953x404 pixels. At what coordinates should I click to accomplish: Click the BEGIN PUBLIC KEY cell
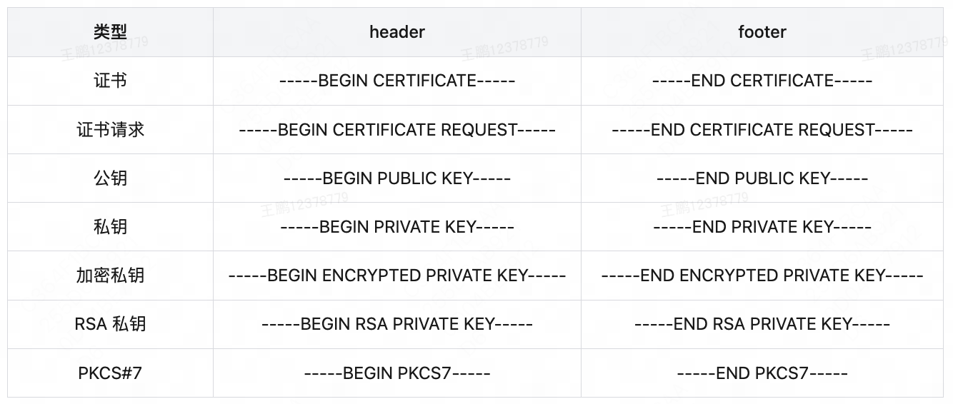[x=396, y=178]
